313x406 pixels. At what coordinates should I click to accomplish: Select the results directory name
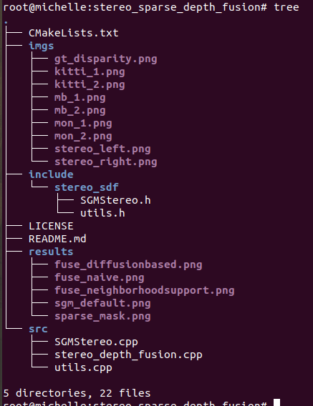point(51,252)
